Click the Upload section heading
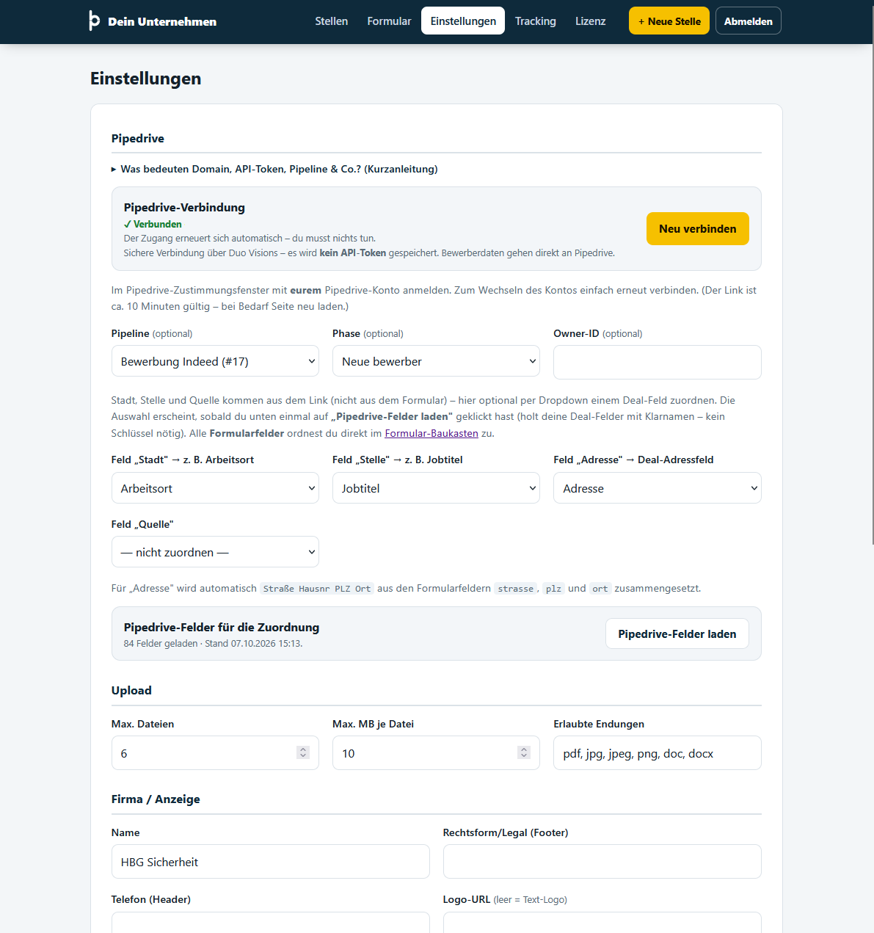 tap(131, 691)
